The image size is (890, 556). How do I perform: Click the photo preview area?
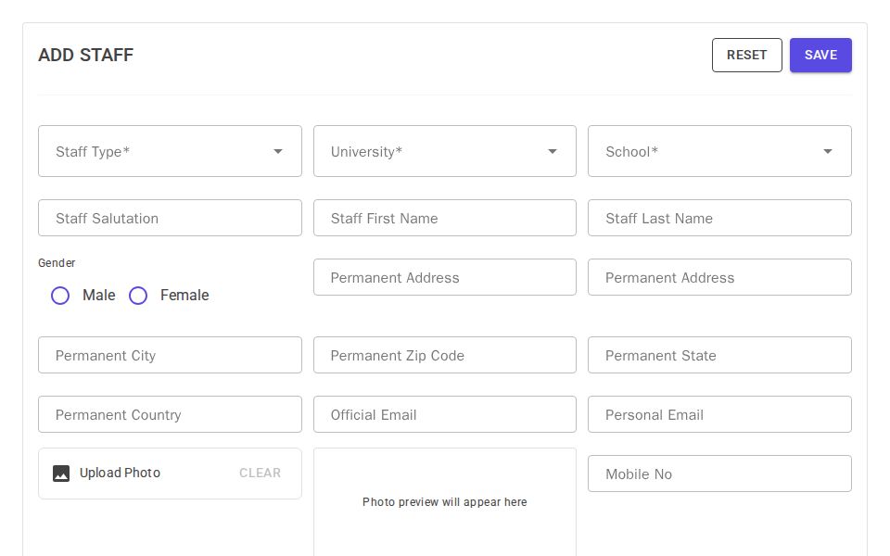(x=444, y=501)
